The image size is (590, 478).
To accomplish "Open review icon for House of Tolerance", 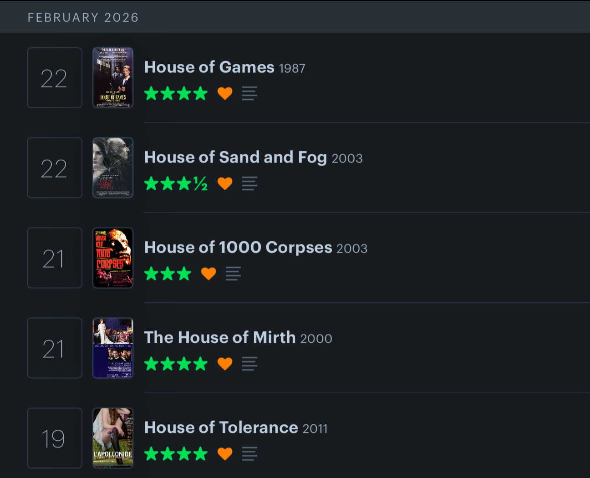I will 249,454.
